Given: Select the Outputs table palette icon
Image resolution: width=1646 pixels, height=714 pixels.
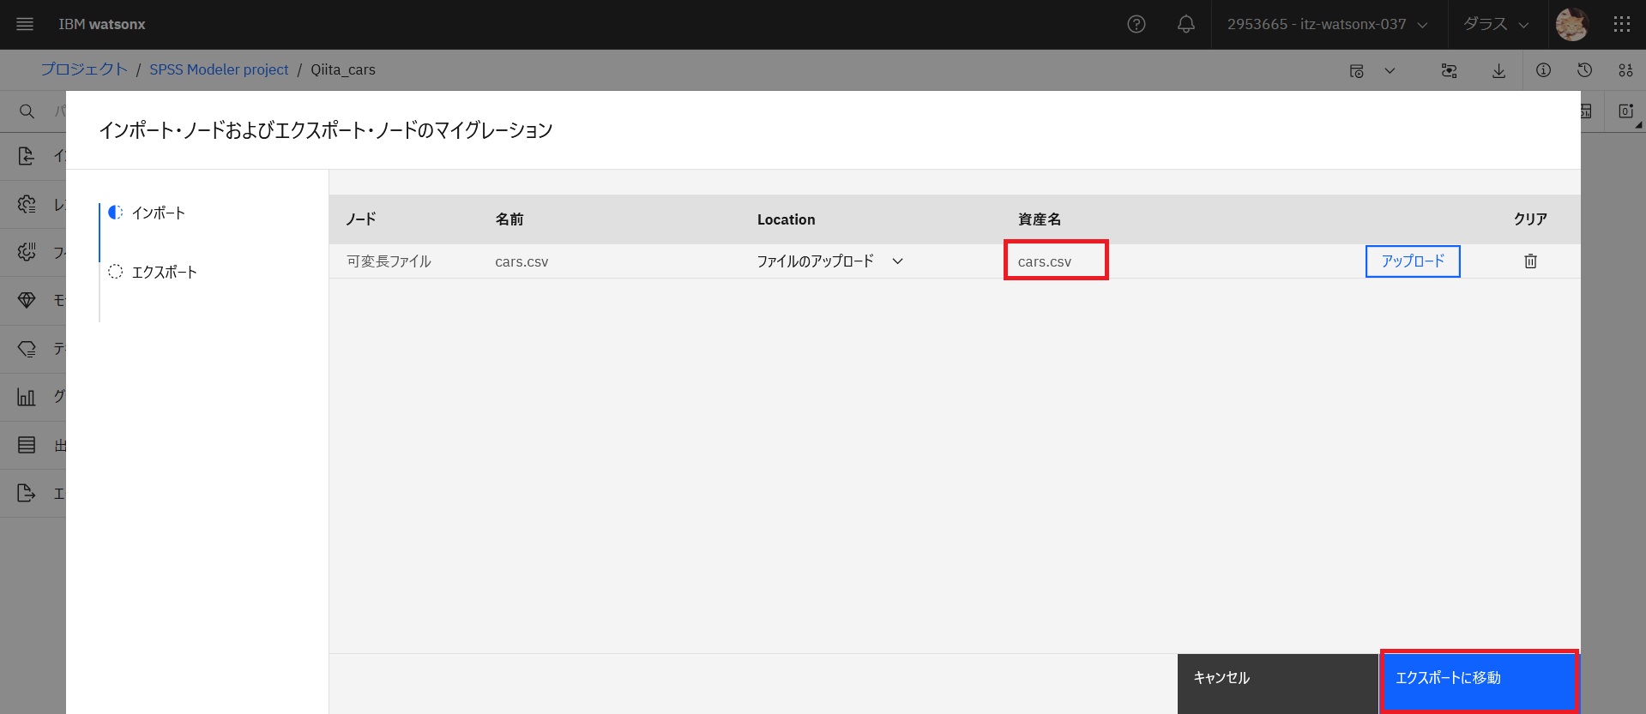Looking at the screenshot, I should 27,445.
